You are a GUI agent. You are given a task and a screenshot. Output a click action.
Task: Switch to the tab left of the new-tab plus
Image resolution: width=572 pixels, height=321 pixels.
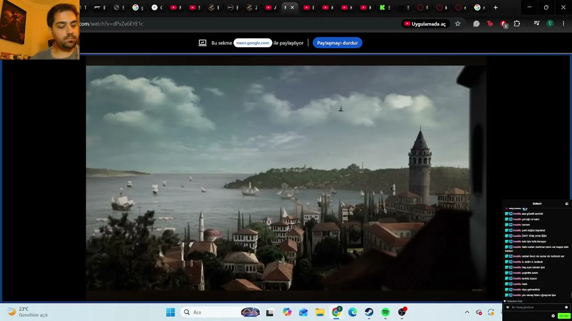[x=479, y=8]
